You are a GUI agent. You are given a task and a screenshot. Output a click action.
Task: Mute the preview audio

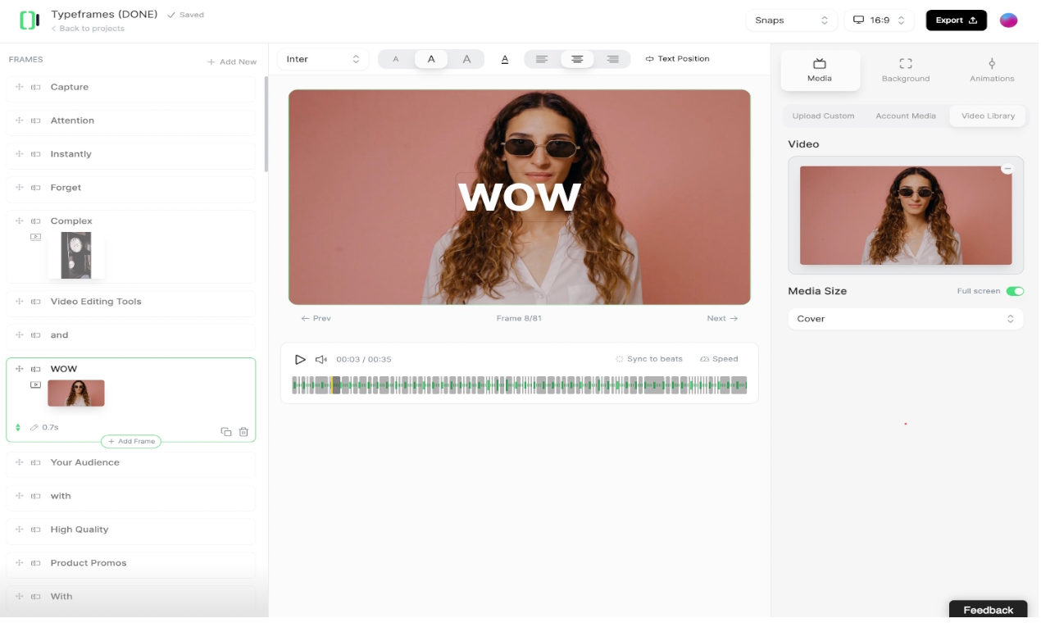coord(320,359)
